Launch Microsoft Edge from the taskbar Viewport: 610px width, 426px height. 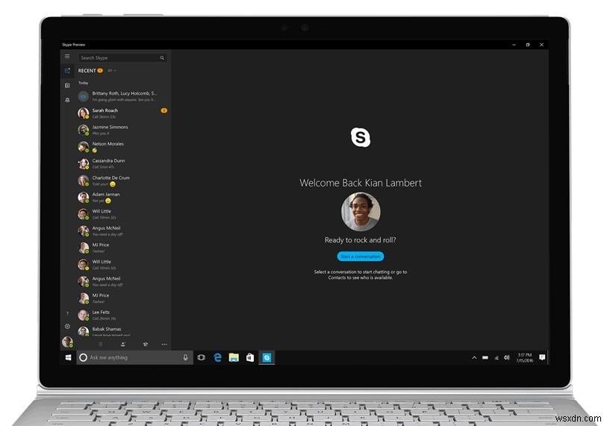(217, 357)
